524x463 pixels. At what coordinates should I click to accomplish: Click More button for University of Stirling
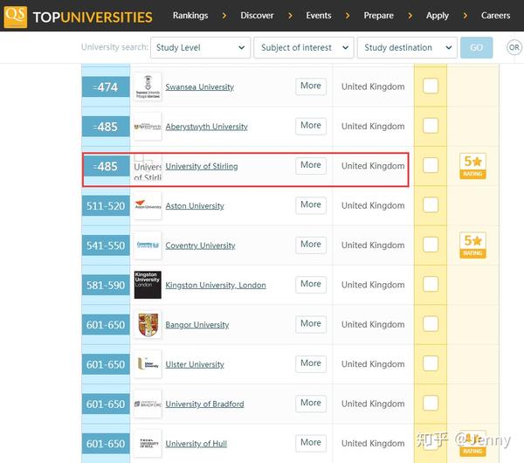(x=311, y=165)
